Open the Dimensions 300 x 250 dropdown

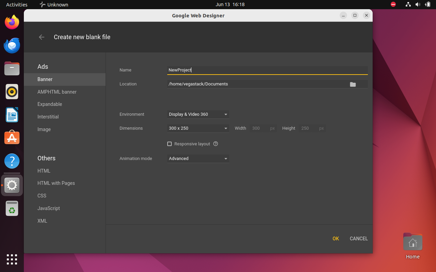pyautogui.click(x=198, y=128)
